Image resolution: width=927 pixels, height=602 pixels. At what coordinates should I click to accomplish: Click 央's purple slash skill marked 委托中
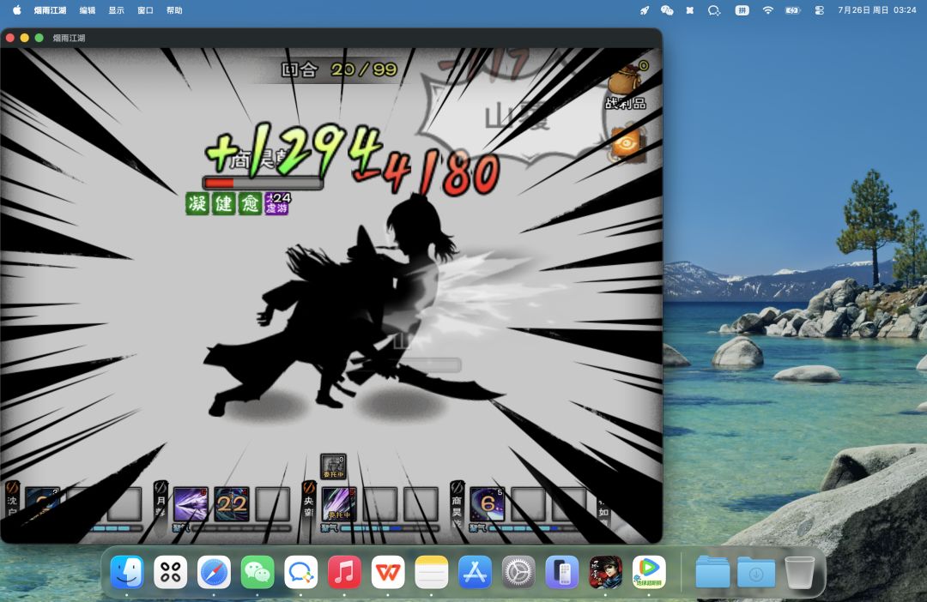[339, 504]
